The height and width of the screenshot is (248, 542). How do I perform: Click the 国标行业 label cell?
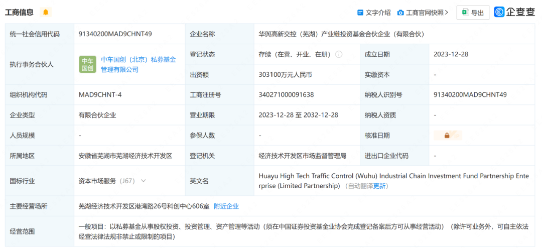coord(40,181)
